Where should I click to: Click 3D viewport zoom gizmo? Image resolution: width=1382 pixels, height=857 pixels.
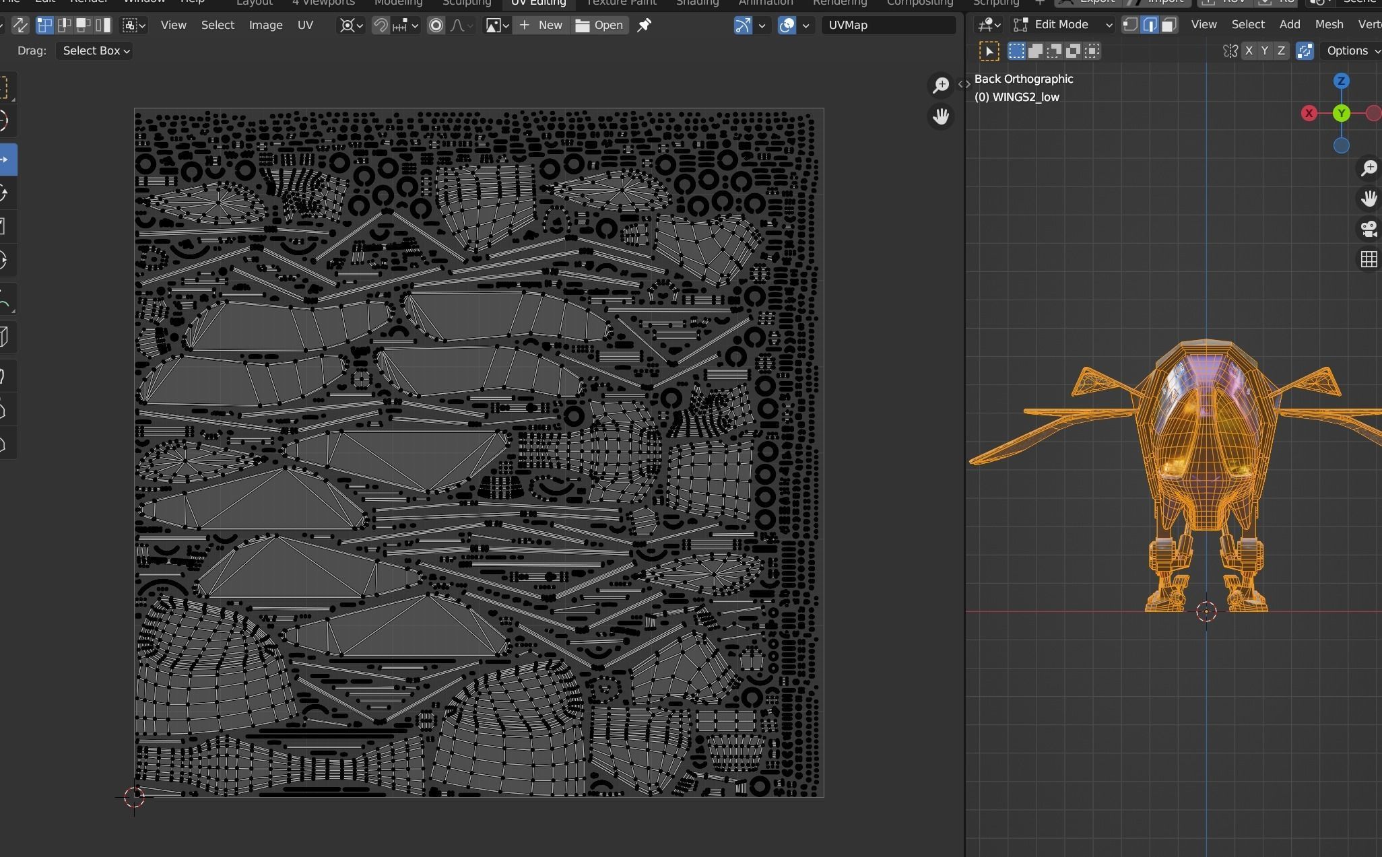1369,168
